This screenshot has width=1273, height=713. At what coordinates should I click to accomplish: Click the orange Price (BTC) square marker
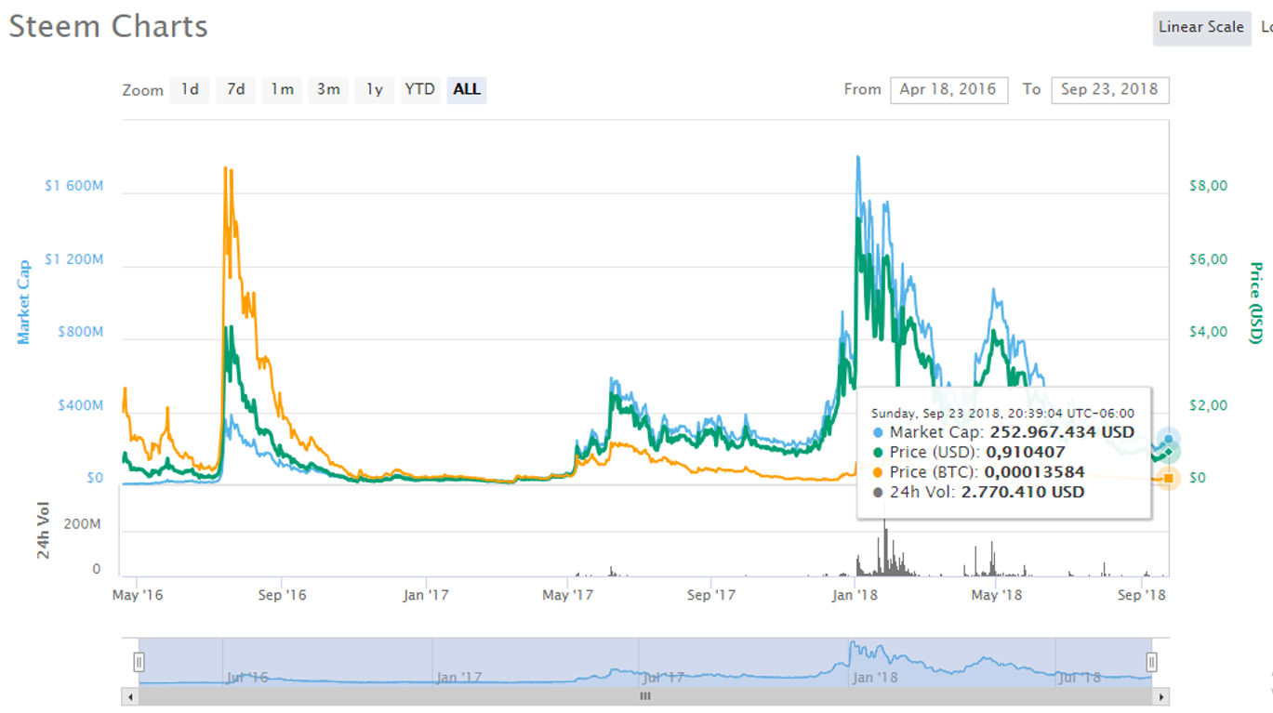pyautogui.click(x=1169, y=478)
